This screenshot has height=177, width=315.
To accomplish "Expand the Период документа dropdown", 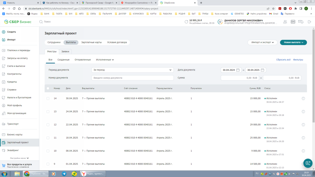I will pos(133,70).
